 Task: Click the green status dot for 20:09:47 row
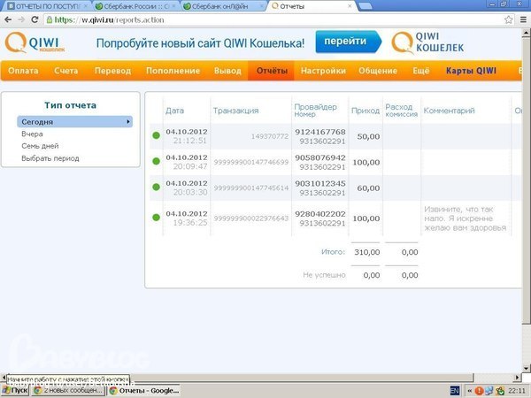pos(156,162)
